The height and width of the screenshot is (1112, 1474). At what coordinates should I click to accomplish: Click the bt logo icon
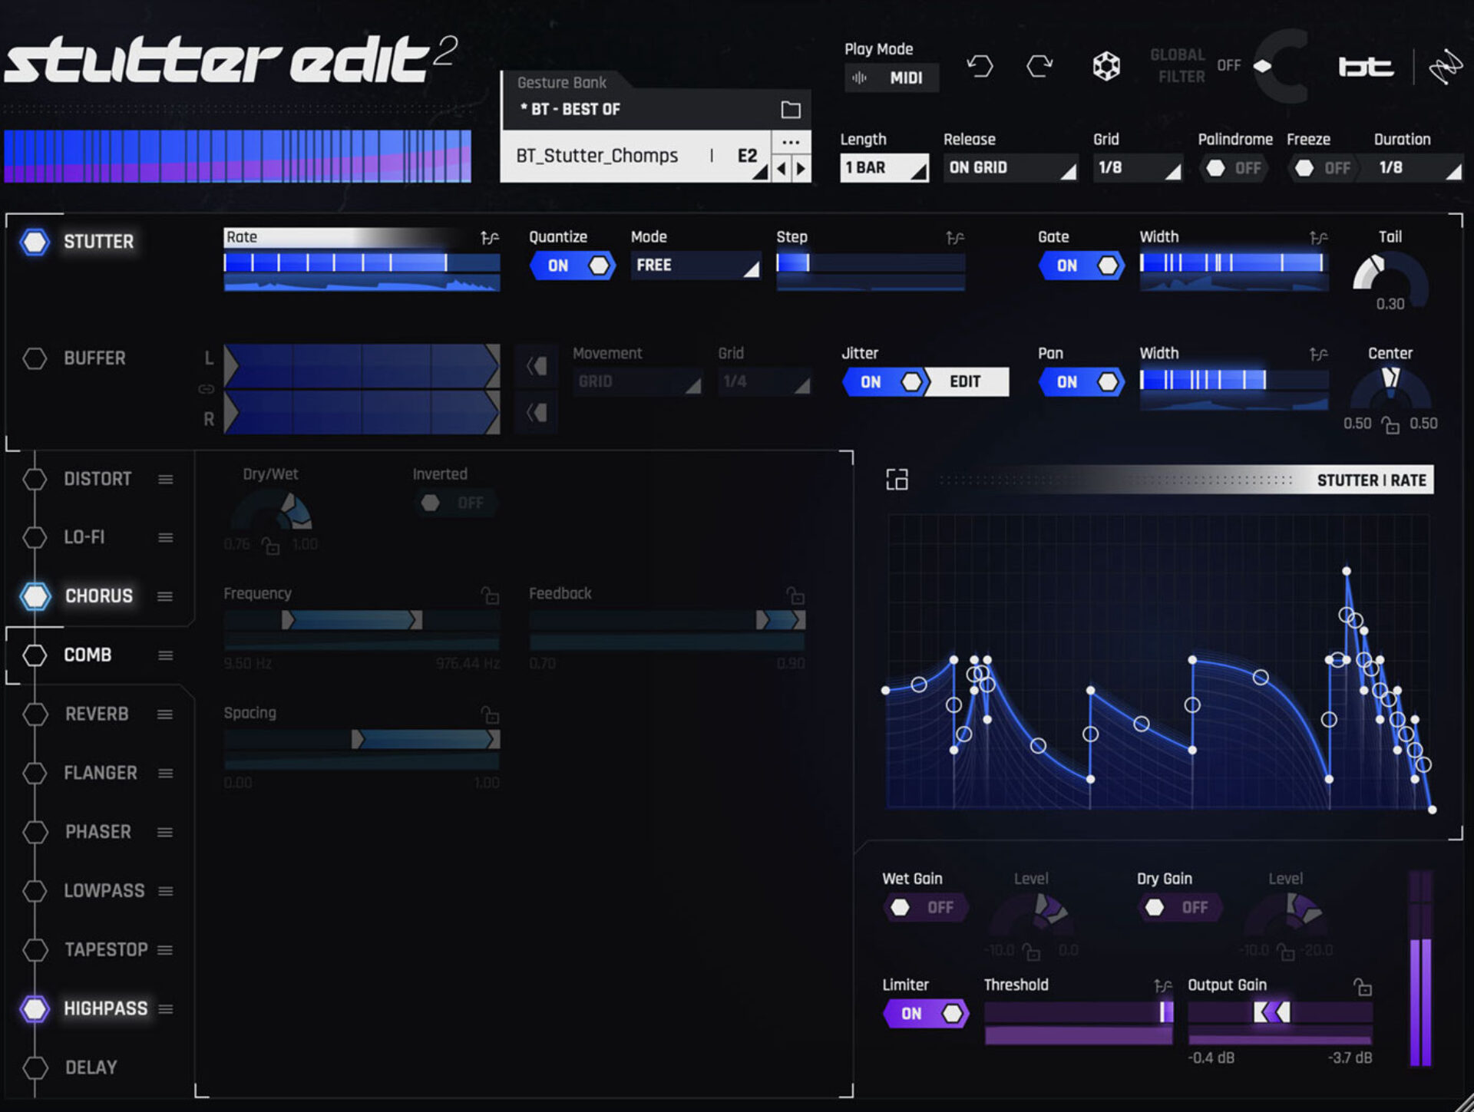point(1366,67)
